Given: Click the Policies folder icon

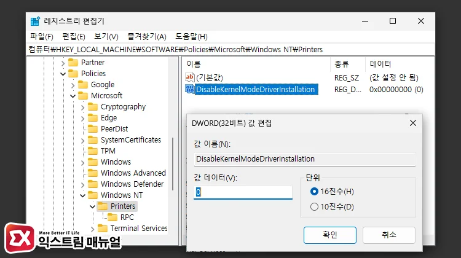Looking at the screenshot, I should coord(73,74).
